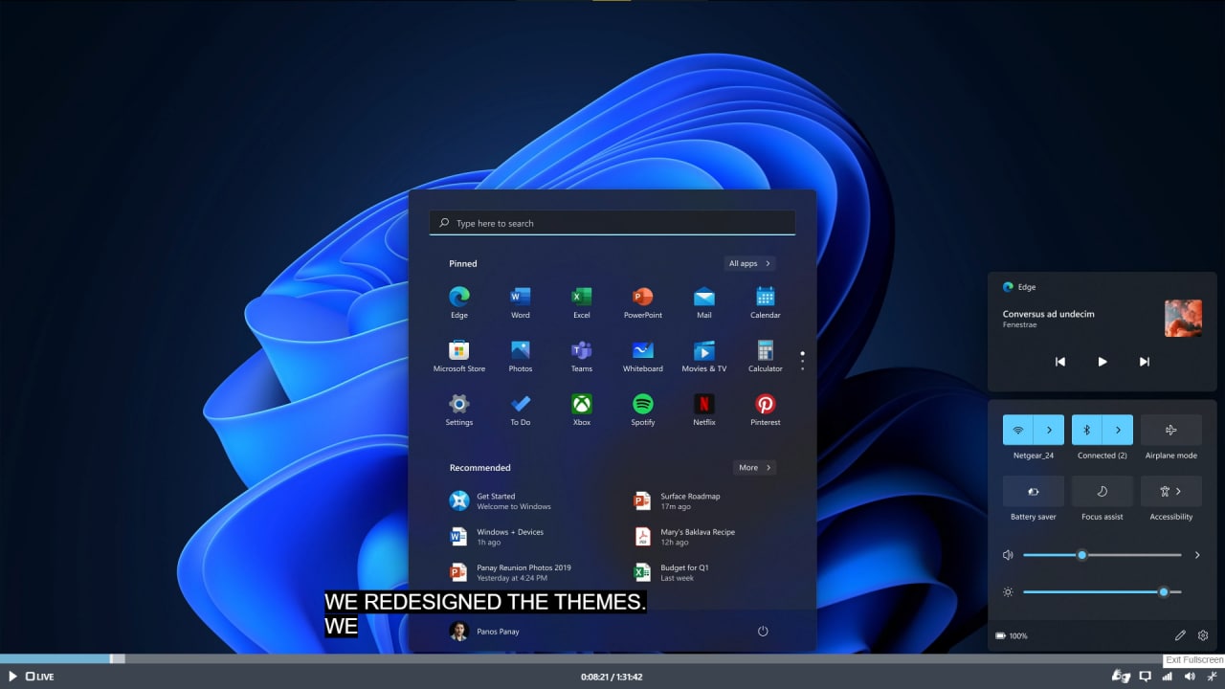Open video quality signal-bars icon
The width and height of the screenshot is (1225, 689).
(1167, 677)
